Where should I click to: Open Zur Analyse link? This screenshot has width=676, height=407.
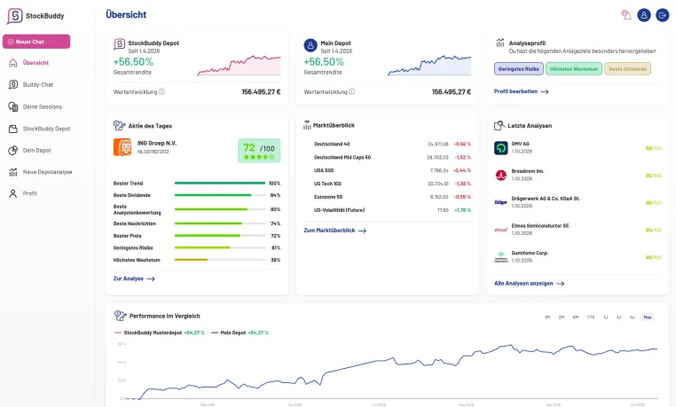(x=134, y=279)
